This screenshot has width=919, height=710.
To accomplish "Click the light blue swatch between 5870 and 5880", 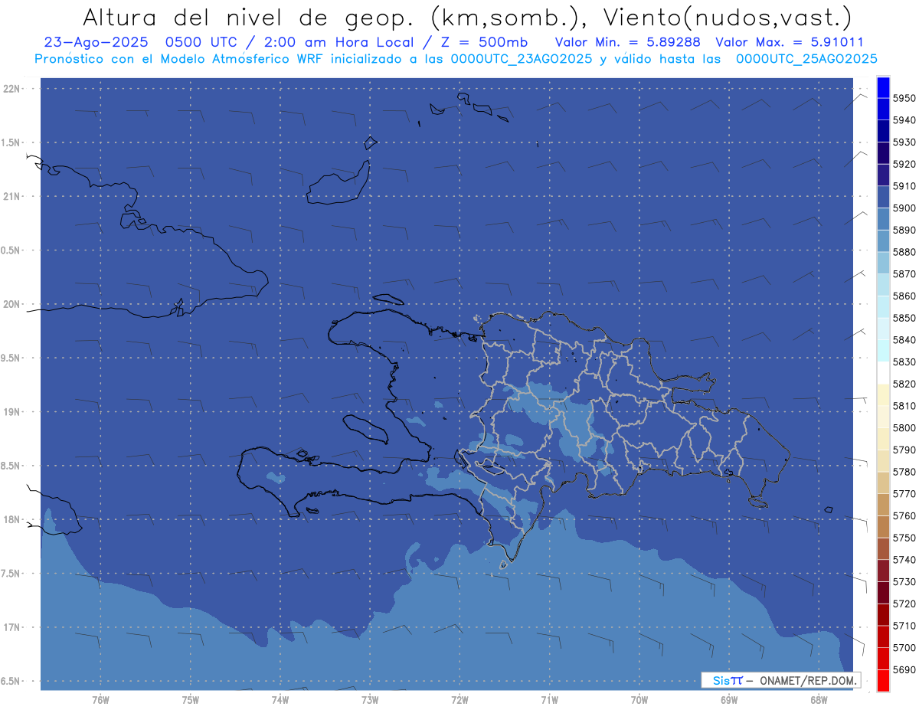I will click(x=883, y=263).
